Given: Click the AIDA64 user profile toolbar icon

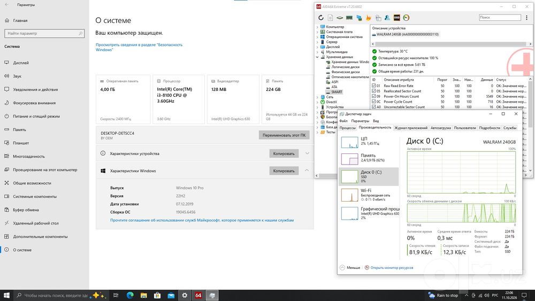Looking at the screenshot, I should coord(387,18).
